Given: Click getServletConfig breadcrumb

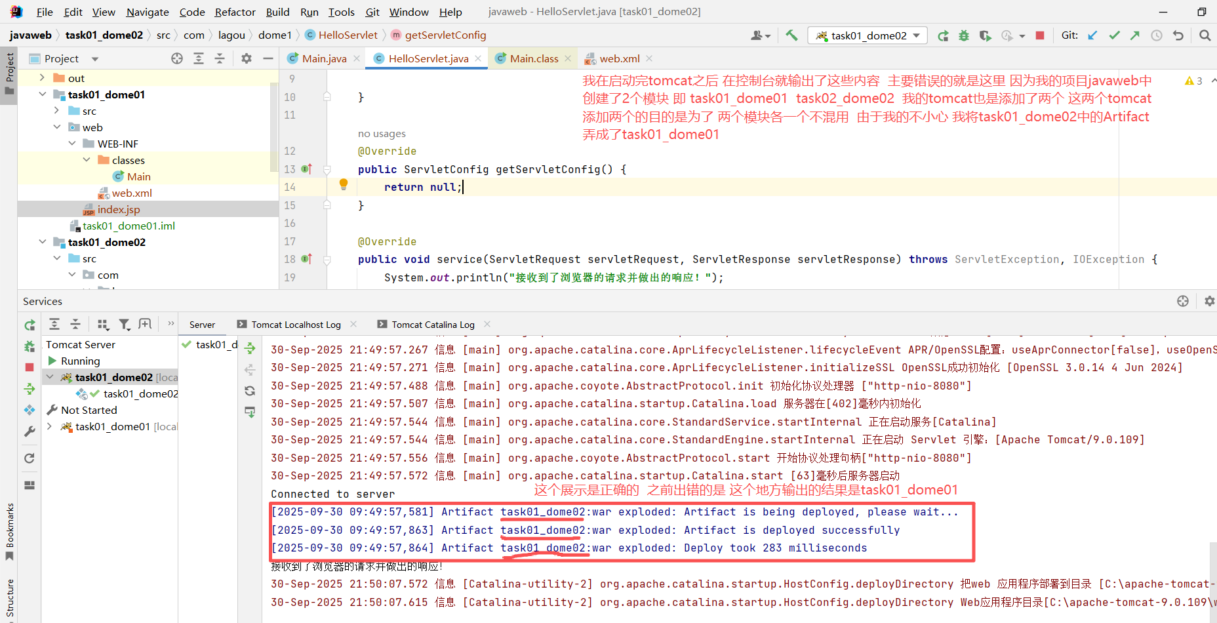Looking at the screenshot, I should [x=439, y=35].
